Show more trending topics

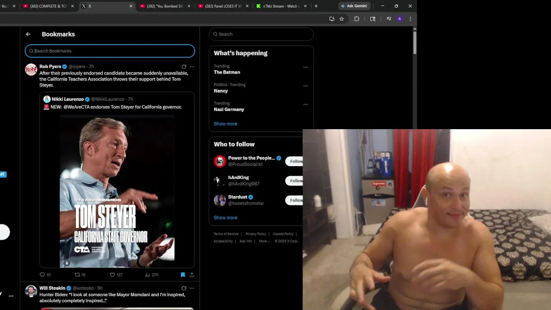226,124
